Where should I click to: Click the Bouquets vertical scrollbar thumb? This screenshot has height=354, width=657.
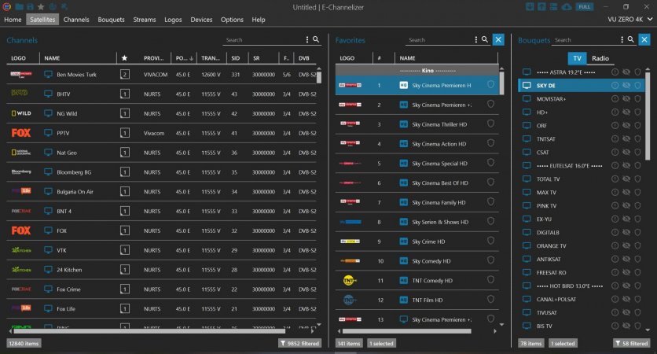(x=648, y=116)
